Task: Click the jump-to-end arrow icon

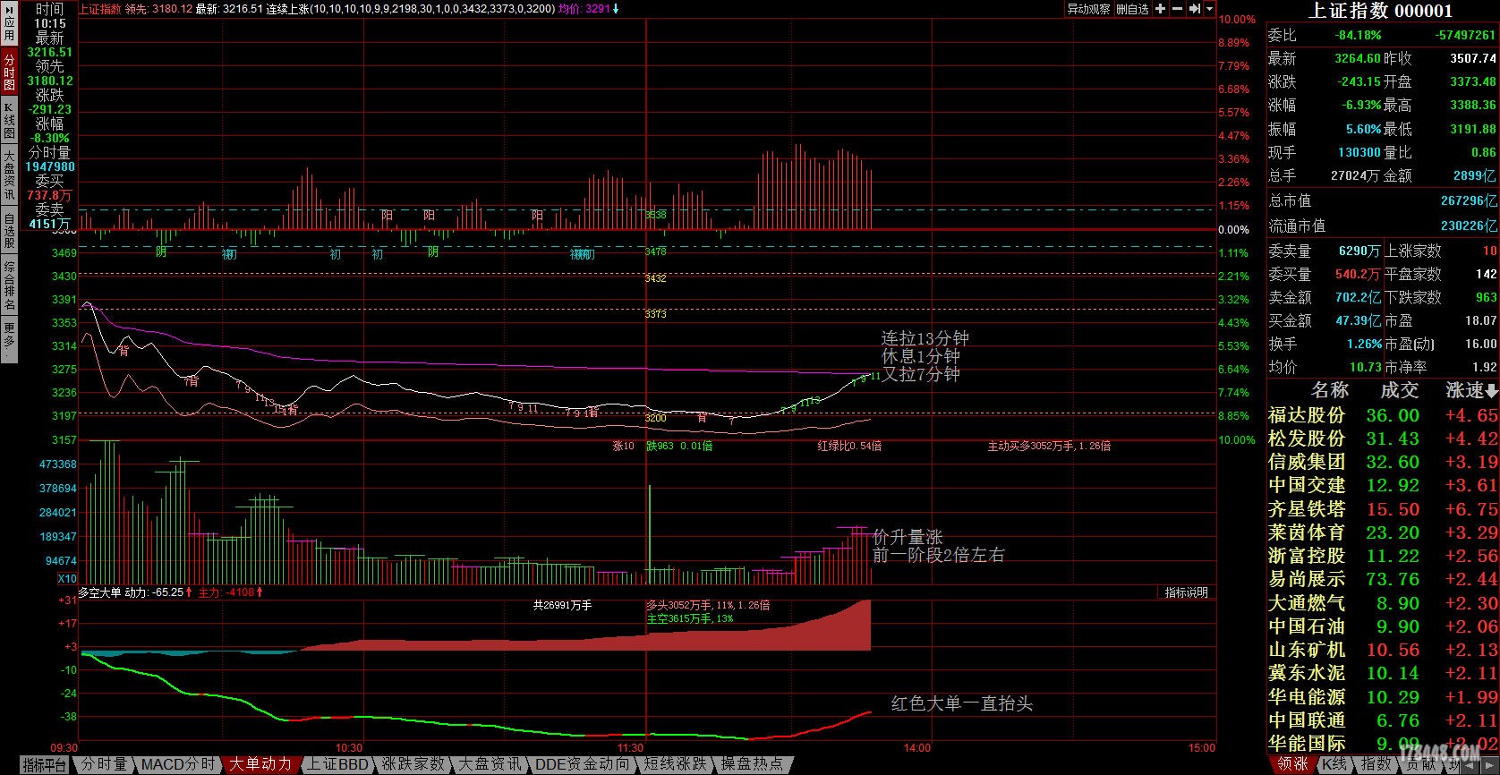Action: point(1195,9)
